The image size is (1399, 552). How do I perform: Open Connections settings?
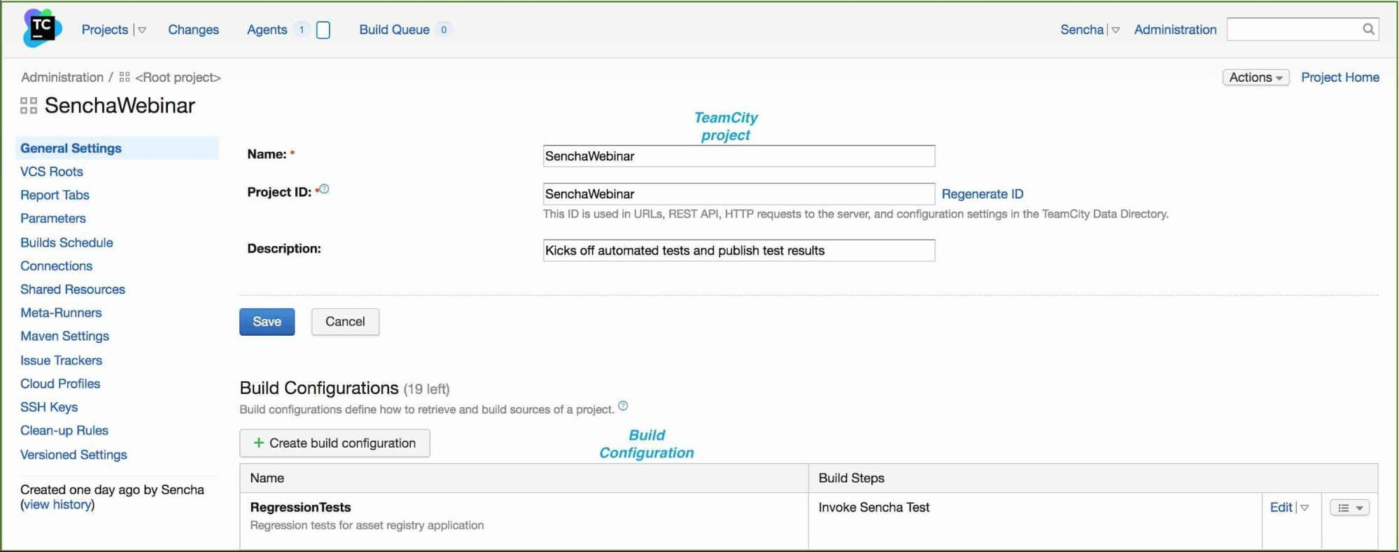point(56,266)
